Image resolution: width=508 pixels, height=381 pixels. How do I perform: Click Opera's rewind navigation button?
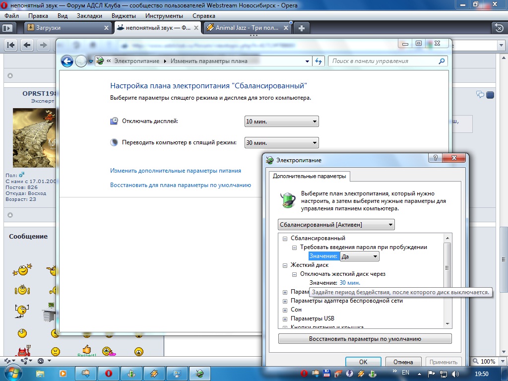pyautogui.click(x=11, y=45)
